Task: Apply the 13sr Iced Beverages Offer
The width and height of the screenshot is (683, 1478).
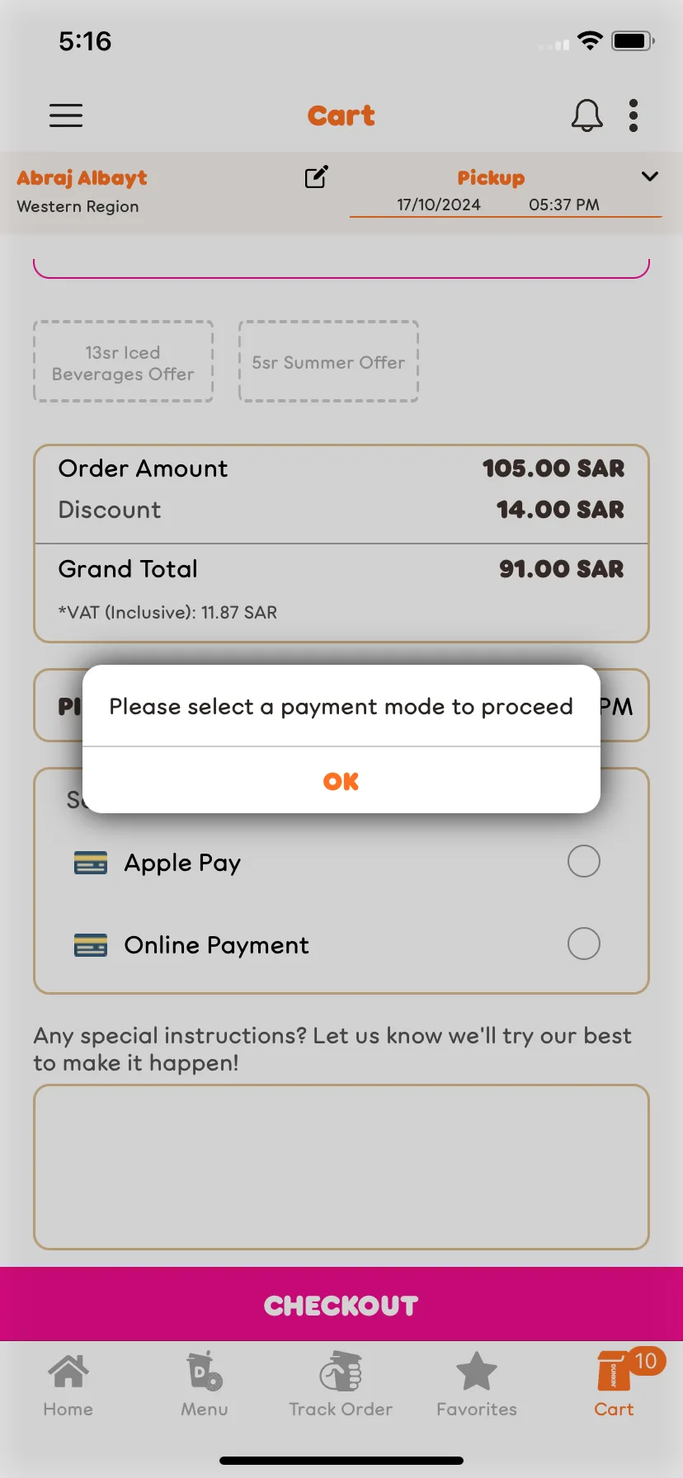Action: 123,362
